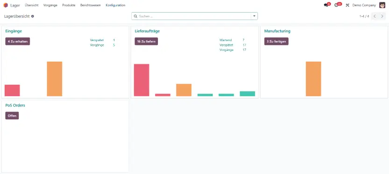Screen dimensions: 389x174
Task: Open the Berichtswesen menu
Action: coord(90,5)
